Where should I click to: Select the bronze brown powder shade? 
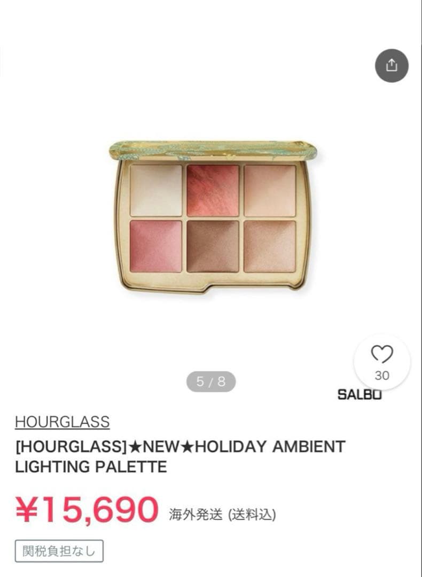click(x=213, y=246)
